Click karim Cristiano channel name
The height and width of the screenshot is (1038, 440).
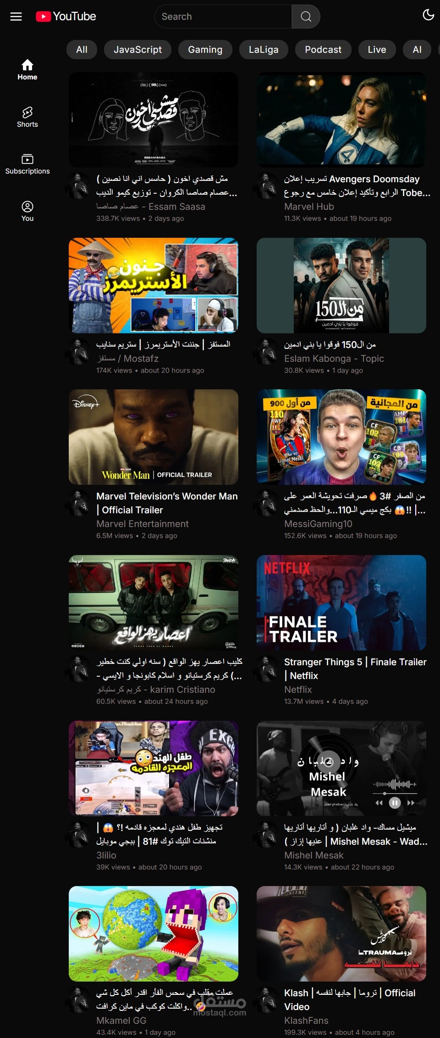coord(156,689)
